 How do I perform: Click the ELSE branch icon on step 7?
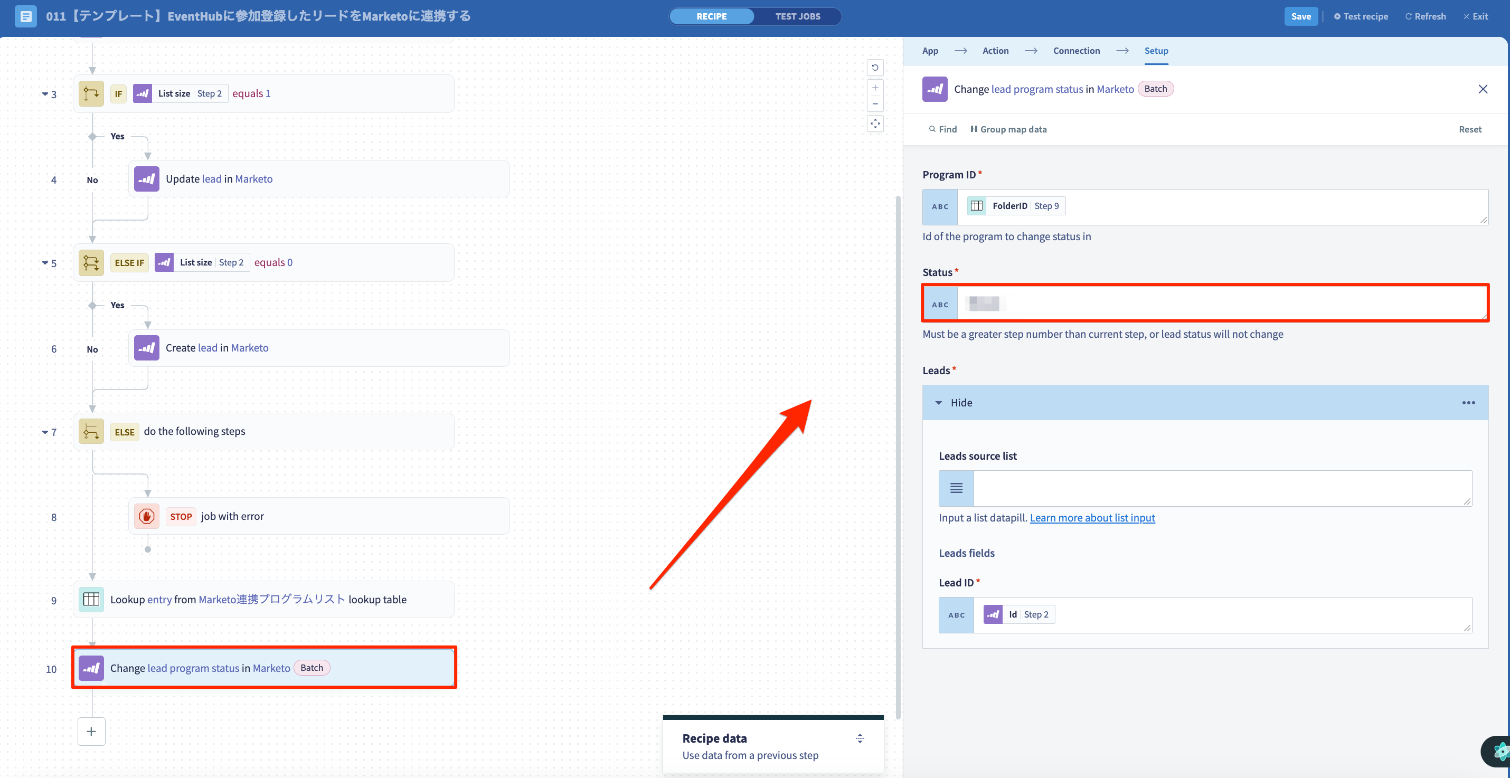pos(91,431)
